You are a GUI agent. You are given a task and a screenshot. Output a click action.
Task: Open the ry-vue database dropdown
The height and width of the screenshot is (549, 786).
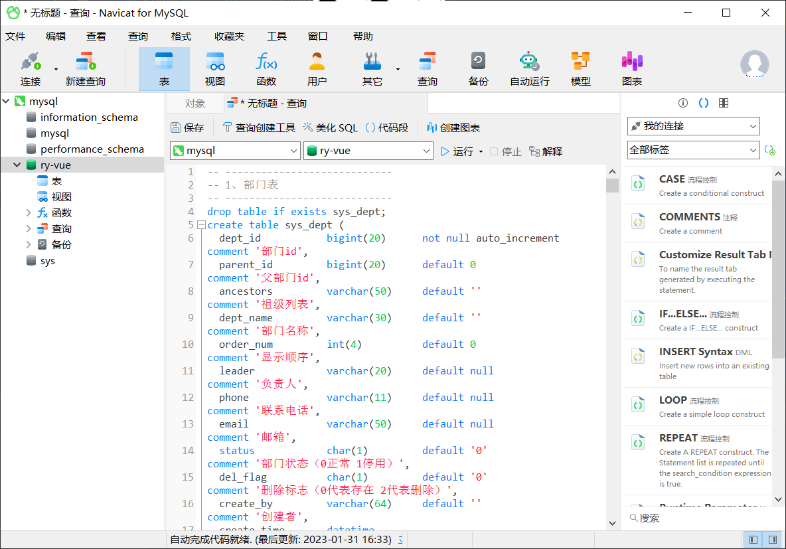pos(368,151)
